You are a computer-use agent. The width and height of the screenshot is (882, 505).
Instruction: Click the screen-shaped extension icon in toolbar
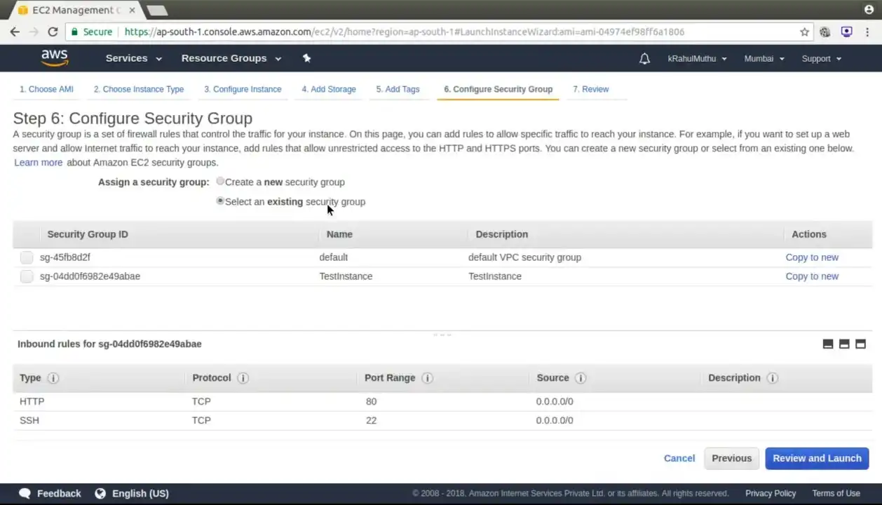click(x=846, y=32)
